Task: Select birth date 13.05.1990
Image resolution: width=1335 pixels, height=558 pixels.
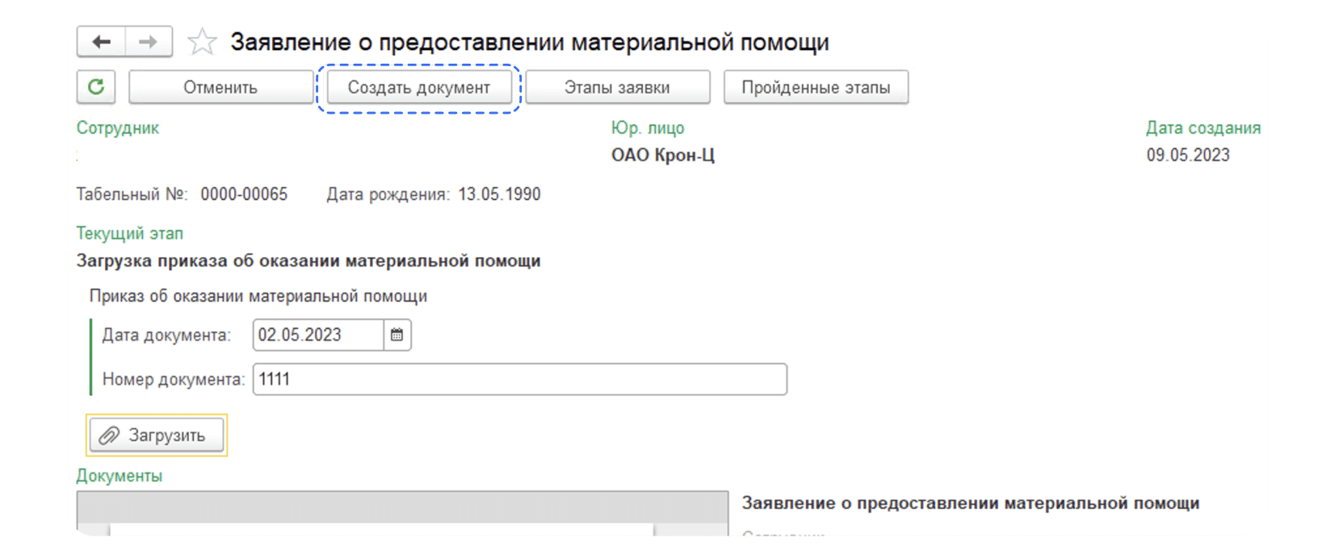Action: tap(499, 194)
